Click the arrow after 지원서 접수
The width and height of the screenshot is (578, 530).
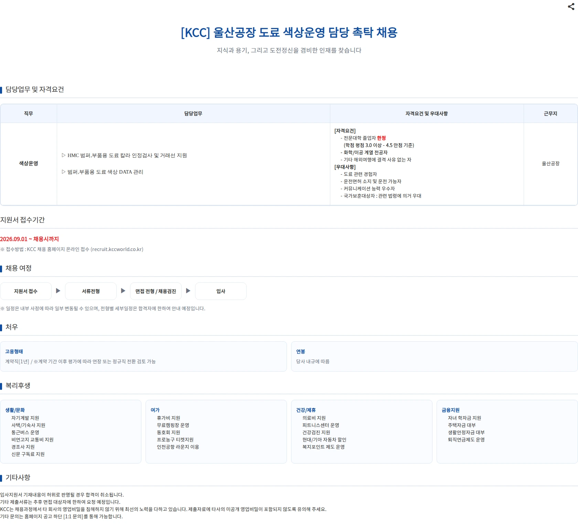[x=58, y=291]
